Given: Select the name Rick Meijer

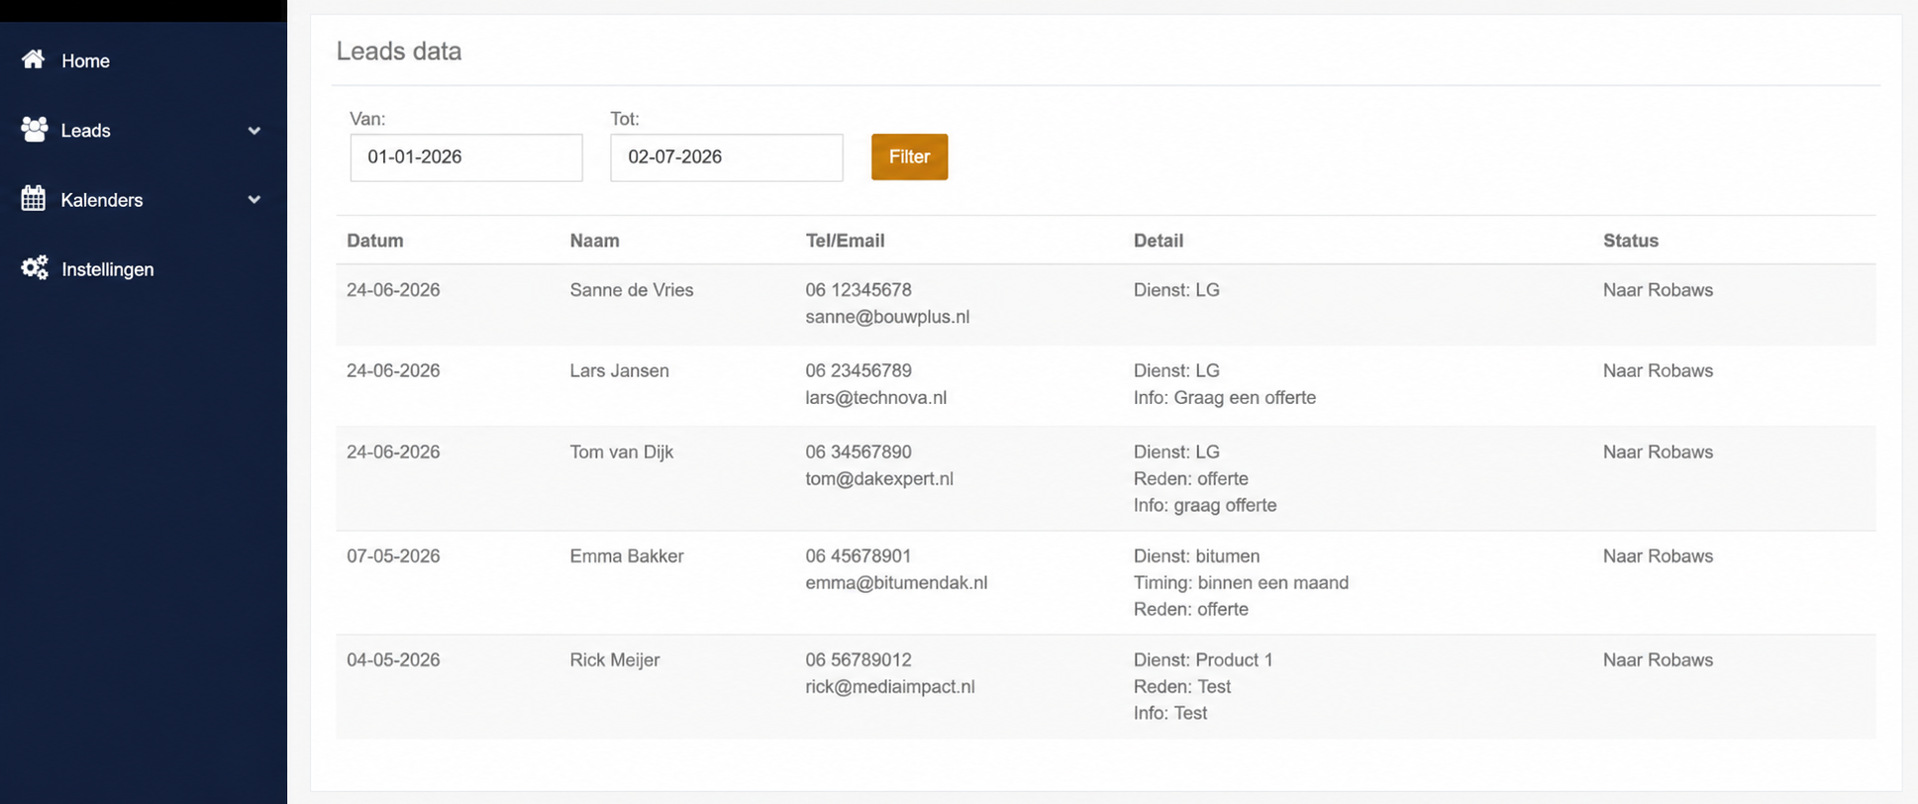Looking at the screenshot, I should tap(615, 659).
